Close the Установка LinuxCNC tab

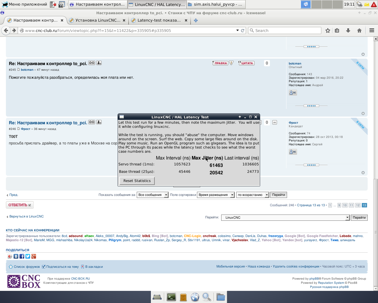click(124, 20)
